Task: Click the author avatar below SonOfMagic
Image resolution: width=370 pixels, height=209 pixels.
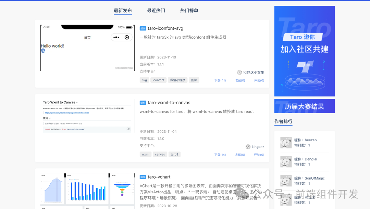Action: coord(286,200)
